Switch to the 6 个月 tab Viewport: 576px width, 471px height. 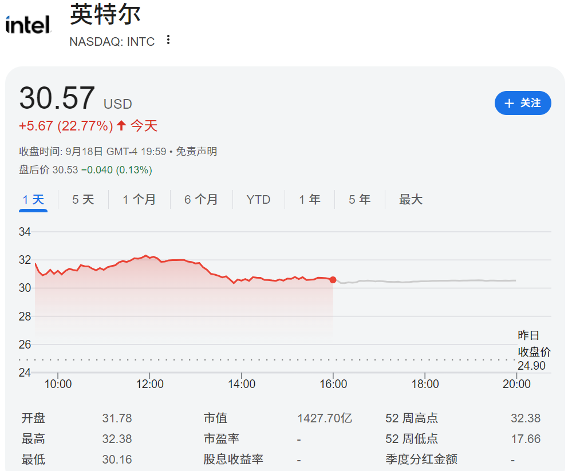(x=201, y=200)
